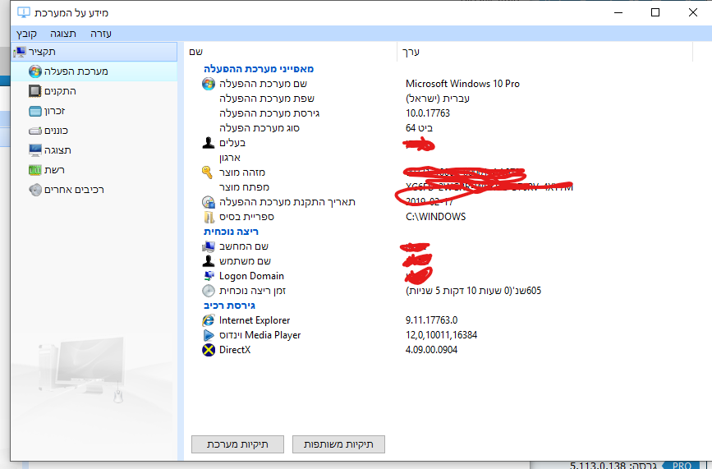Select the ארגון row label
The width and height of the screenshot is (712, 469).
click(x=230, y=158)
